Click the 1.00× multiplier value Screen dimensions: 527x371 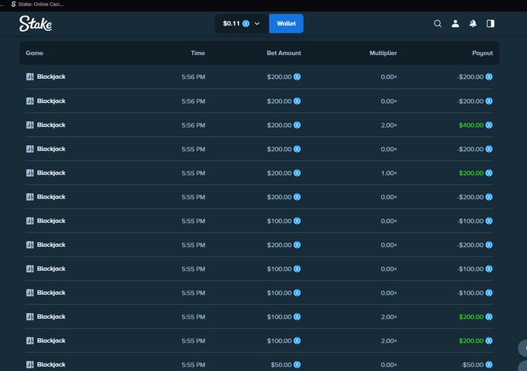389,173
